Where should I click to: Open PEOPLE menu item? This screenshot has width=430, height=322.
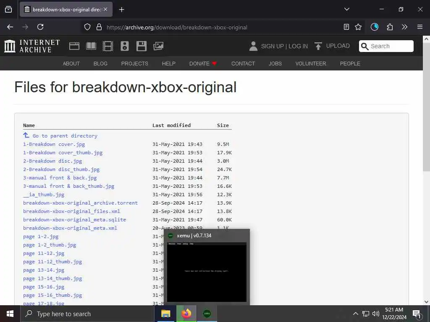coord(350,64)
